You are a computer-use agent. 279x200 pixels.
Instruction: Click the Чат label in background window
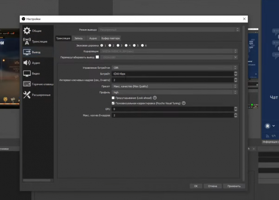pyautogui.click(x=274, y=97)
